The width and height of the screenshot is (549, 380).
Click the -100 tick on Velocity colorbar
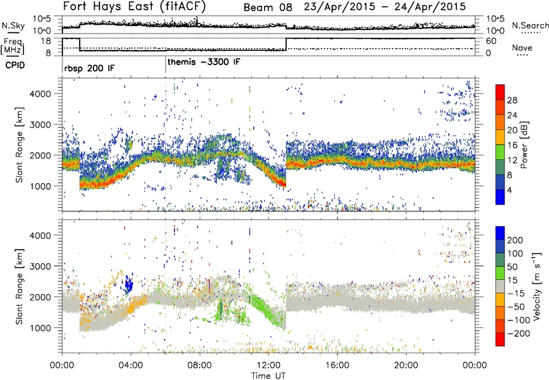[518, 320]
